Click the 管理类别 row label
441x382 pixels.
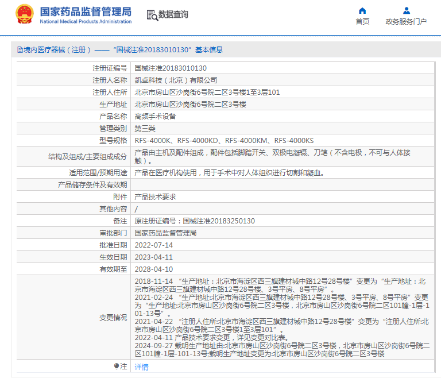[x=113, y=129]
